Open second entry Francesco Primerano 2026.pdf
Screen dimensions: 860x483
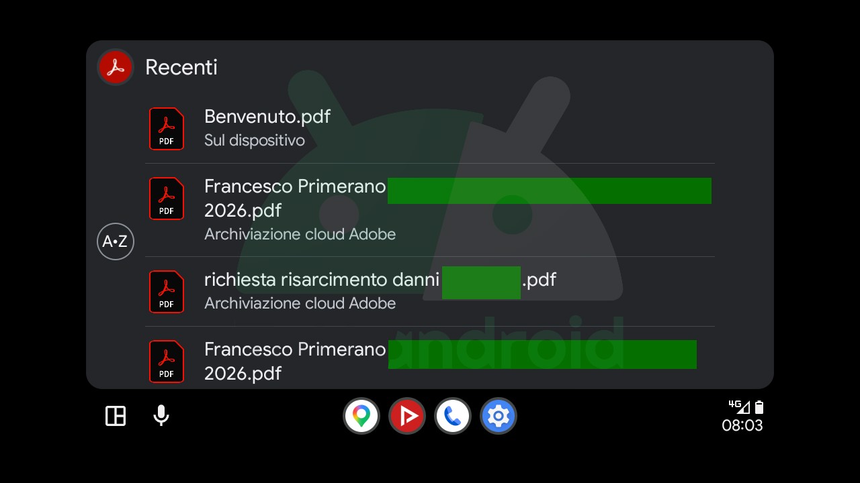[430, 210]
